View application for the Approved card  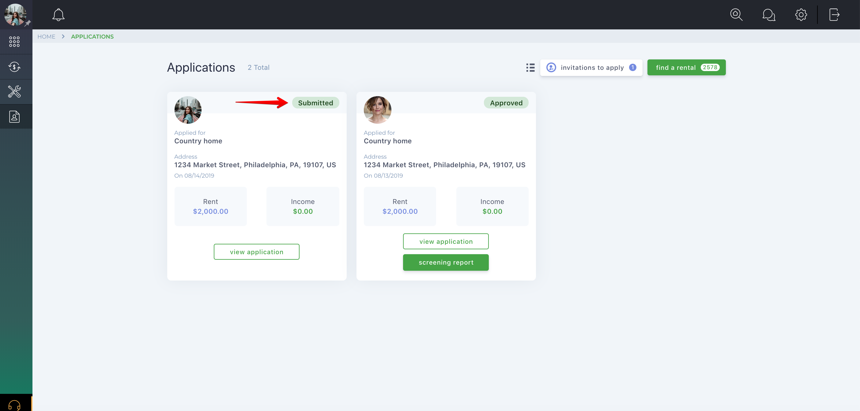coord(446,241)
